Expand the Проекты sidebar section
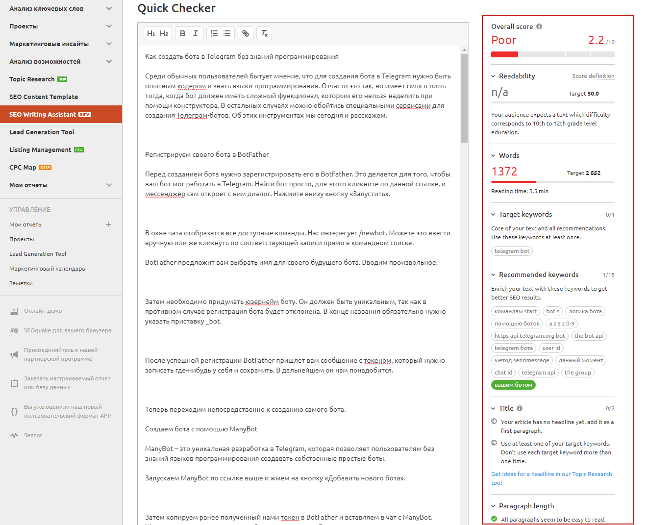Screen dimensions: 648x525 click(109, 26)
